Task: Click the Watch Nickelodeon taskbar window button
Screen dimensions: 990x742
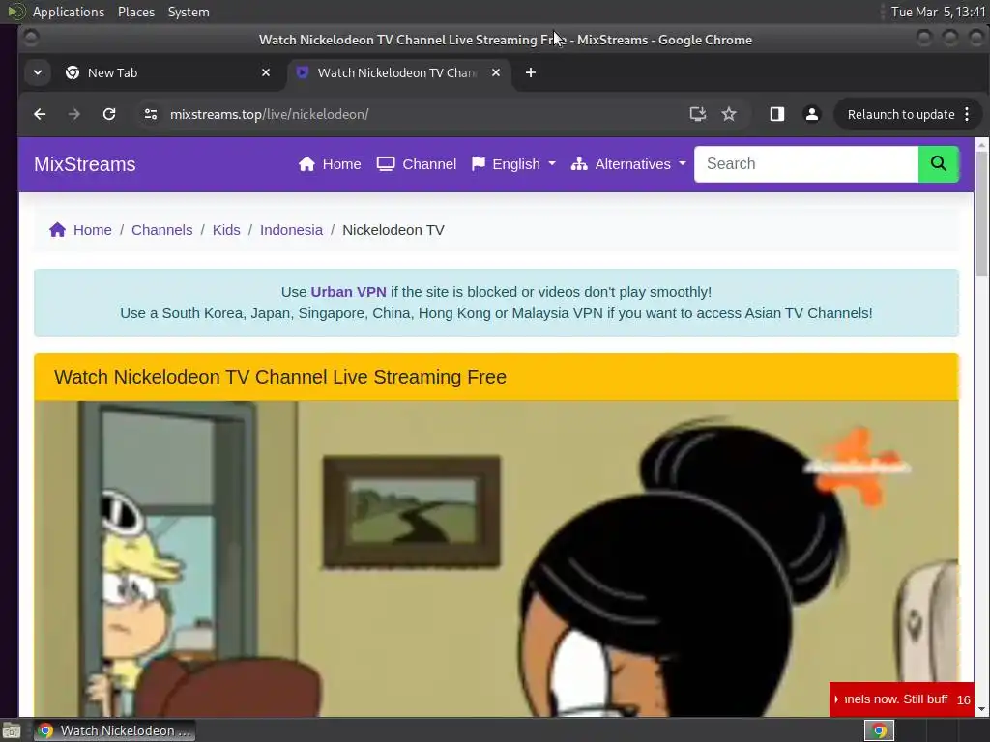Action: point(114,730)
